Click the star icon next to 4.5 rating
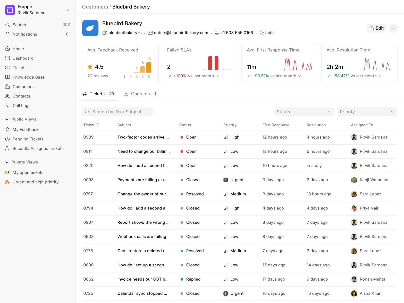The width and height of the screenshot is (404, 303). pos(90,67)
